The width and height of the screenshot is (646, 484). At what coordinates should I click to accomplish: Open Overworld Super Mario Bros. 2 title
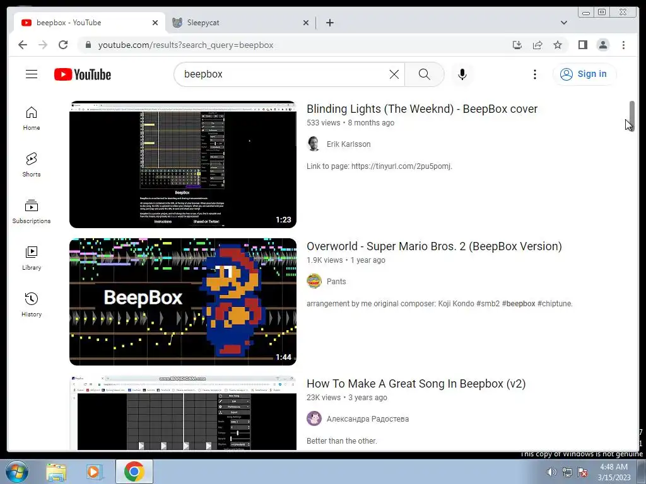(434, 246)
